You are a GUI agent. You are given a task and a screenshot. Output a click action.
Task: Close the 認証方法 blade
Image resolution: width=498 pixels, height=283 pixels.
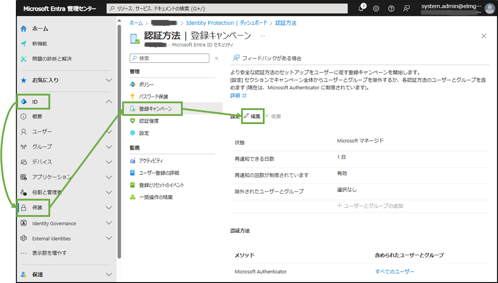click(x=484, y=36)
